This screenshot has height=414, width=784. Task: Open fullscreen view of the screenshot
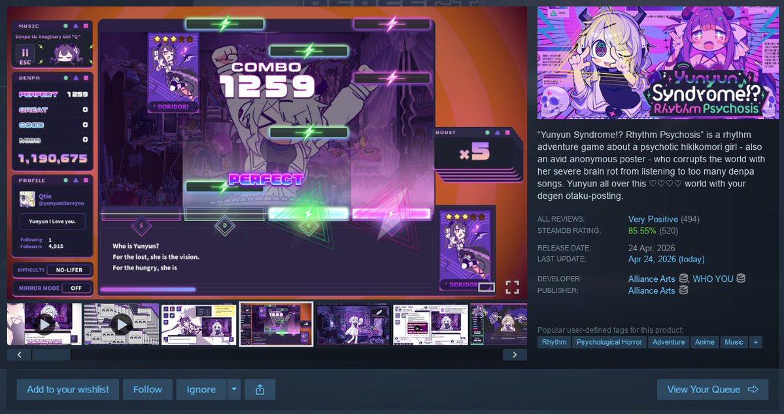(x=512, y=287)
